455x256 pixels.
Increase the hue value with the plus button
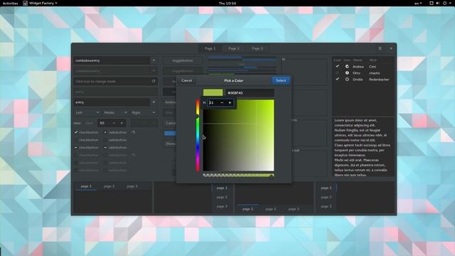pos(230,102)
